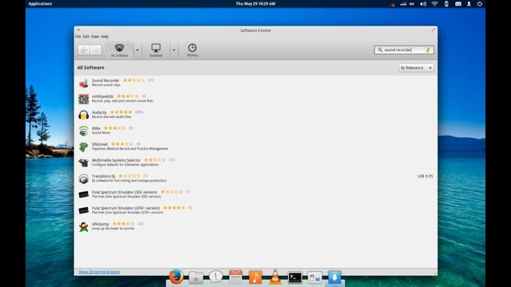
Task: Open the Applications menu in top panel
Action: [40, 4]
